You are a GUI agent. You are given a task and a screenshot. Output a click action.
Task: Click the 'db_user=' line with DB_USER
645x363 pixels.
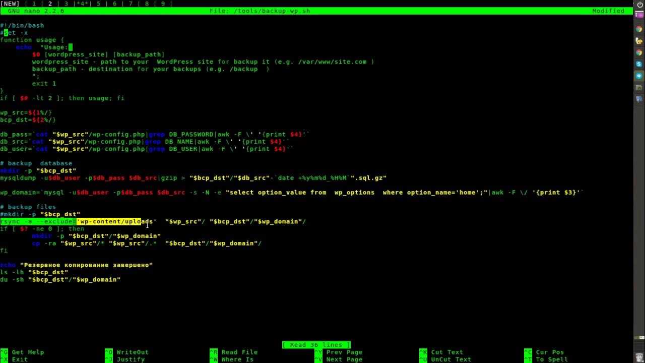147,149
